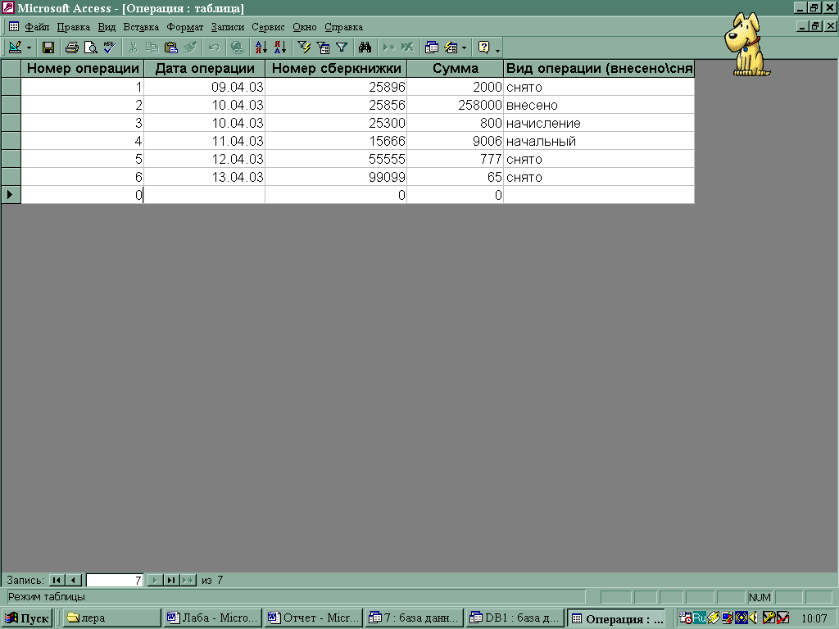839x629 pixels.
Task: Open the Правка menu
Action: tap(73, 27)
